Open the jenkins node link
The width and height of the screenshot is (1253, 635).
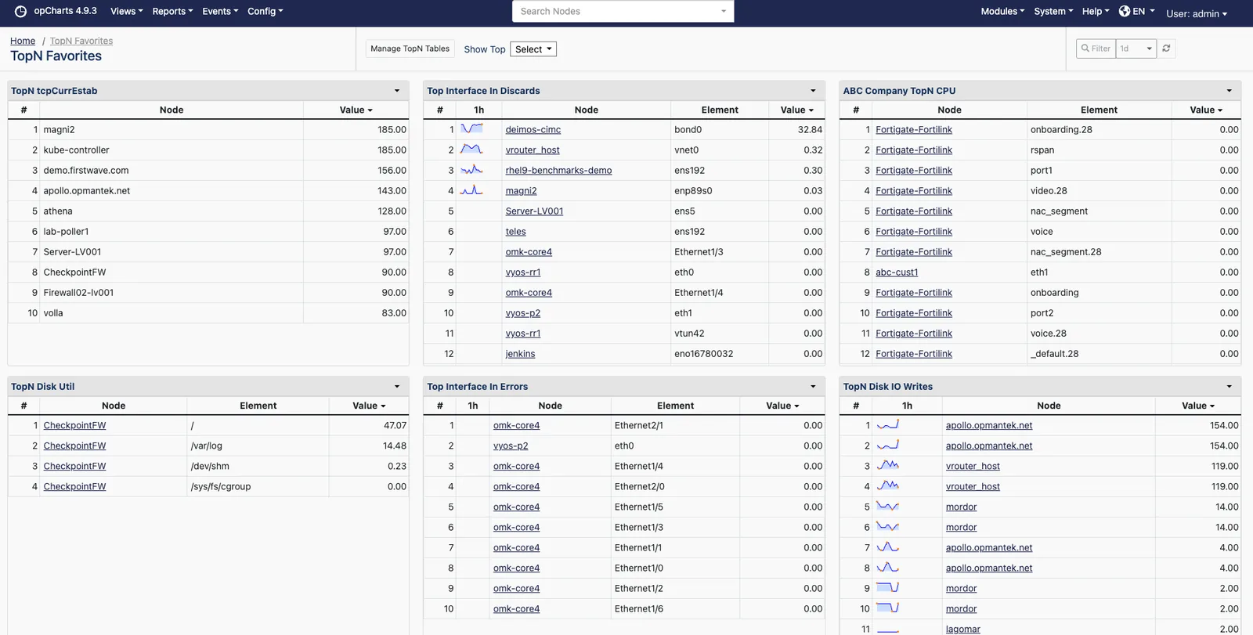click(520, 353)
